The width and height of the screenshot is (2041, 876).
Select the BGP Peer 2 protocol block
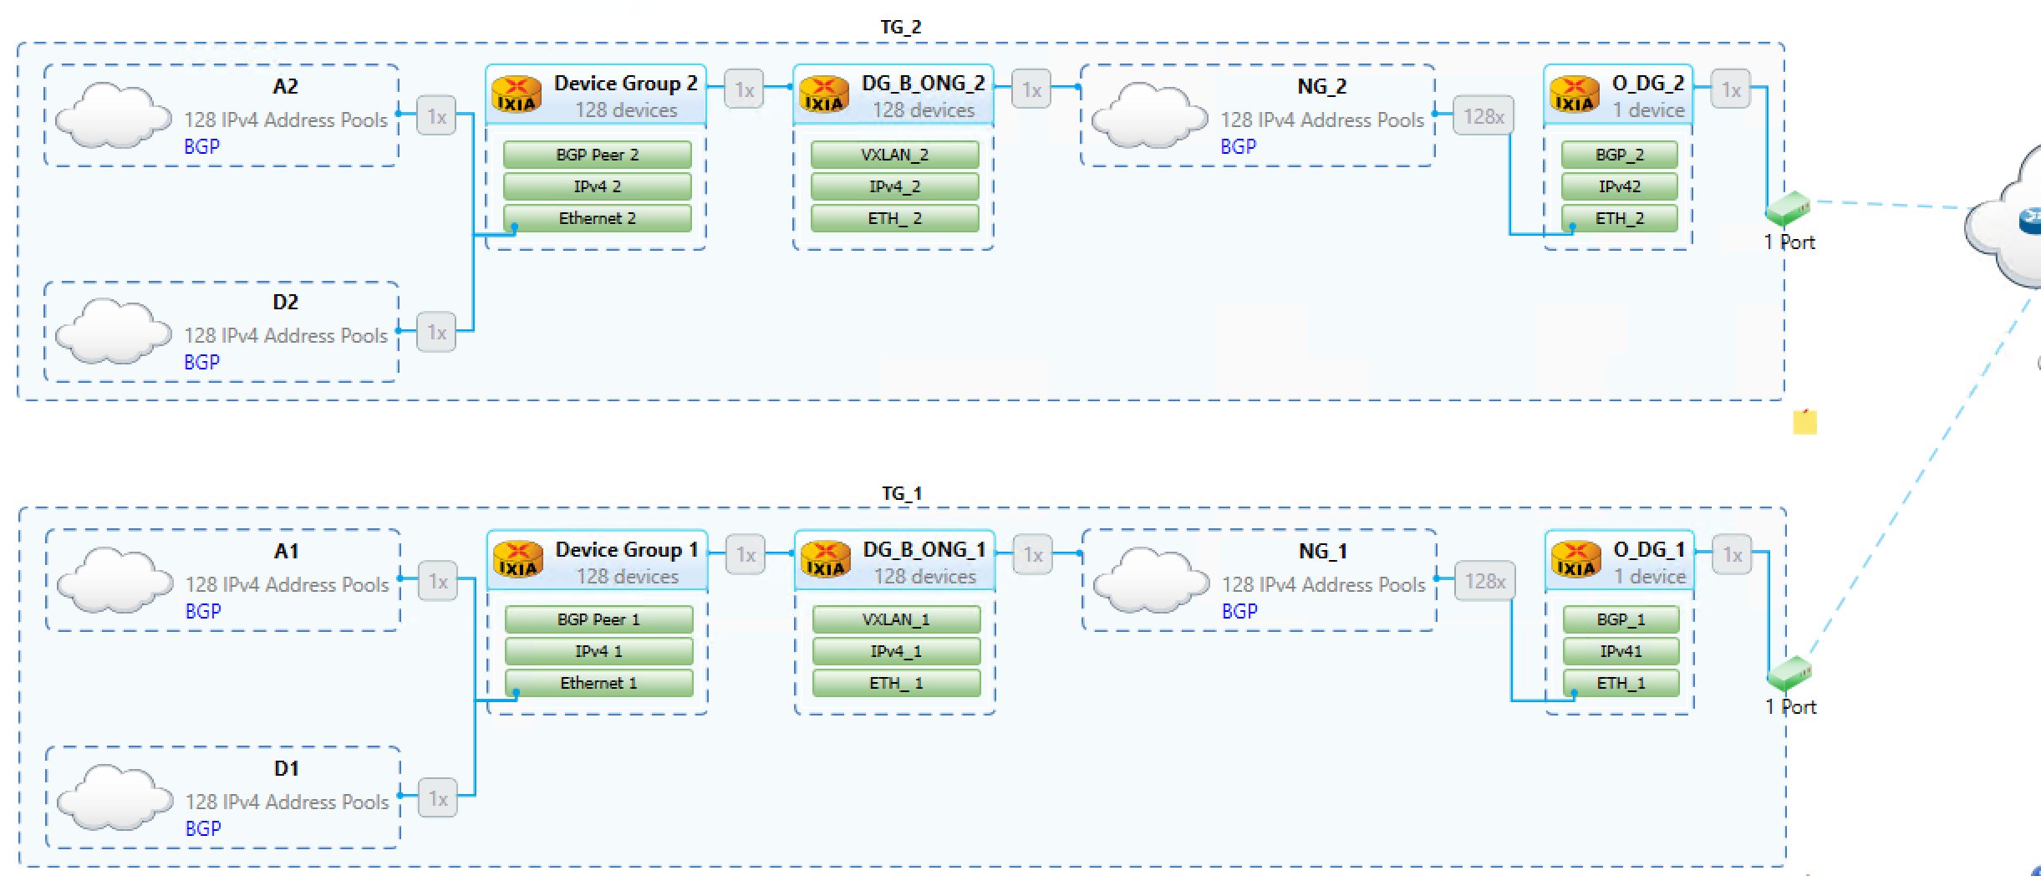point(597,154)
